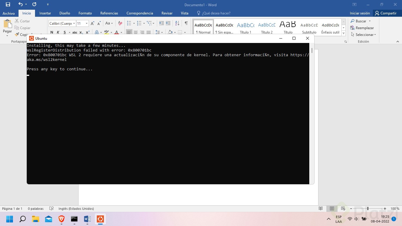Open the font size dropdown showing 11
This screenshot has height=226, width=402.
[x=87, y=24]
